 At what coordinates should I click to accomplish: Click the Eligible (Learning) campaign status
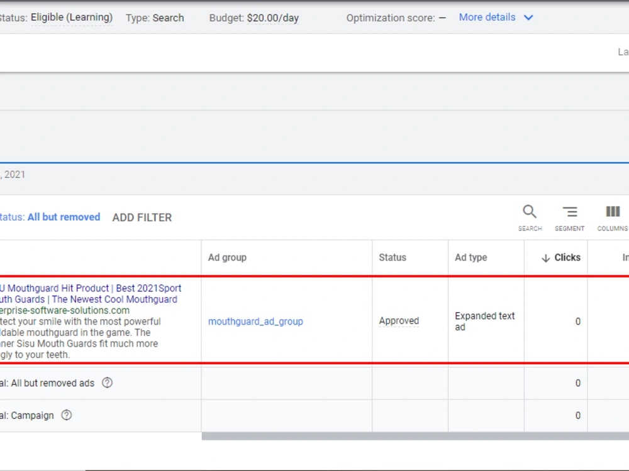tap(72, 18)
